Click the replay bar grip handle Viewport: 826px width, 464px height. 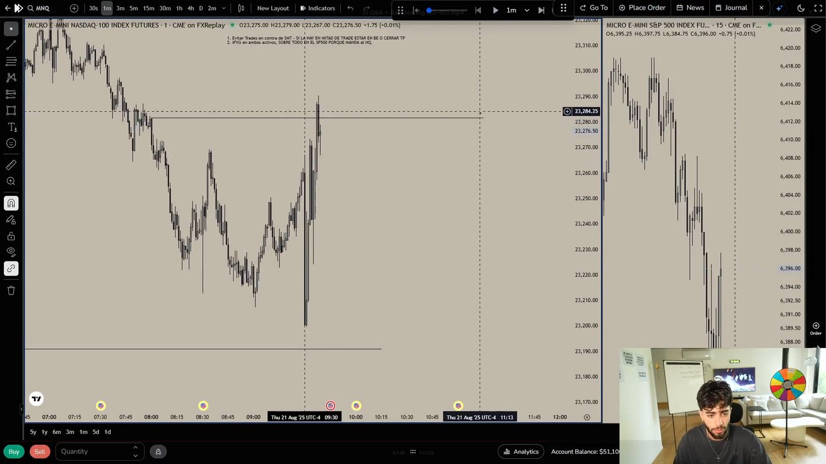400,10
